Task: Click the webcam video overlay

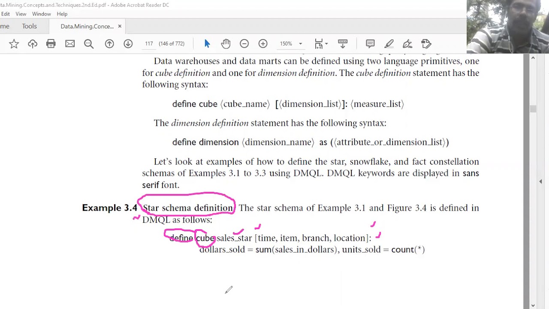Action: [508, 27]
